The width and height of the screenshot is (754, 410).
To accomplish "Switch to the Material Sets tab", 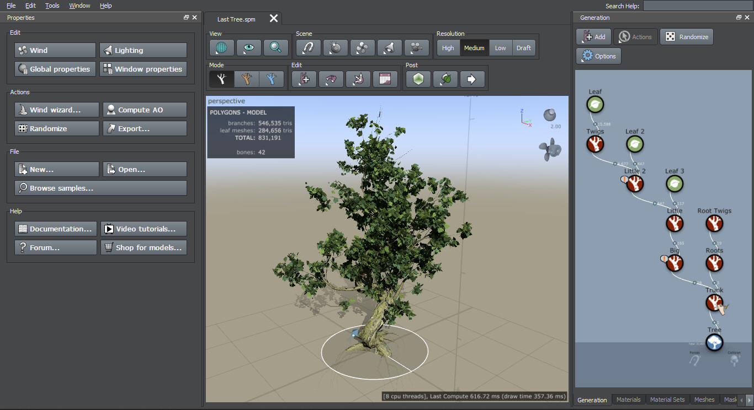I will point(667,400).
